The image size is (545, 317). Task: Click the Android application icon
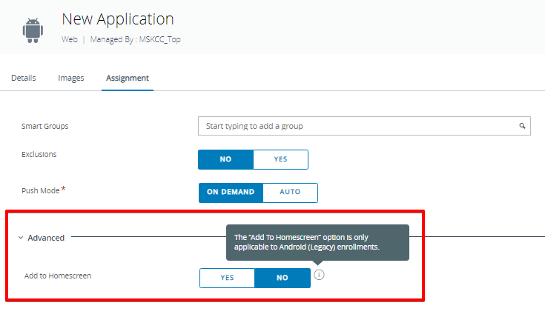[x=33, y=30]
